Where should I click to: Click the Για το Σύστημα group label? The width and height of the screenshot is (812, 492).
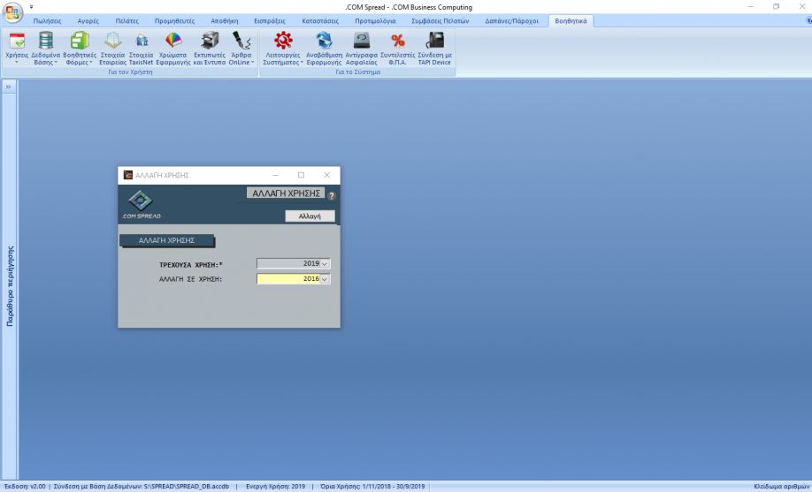[x=358, y=72]
